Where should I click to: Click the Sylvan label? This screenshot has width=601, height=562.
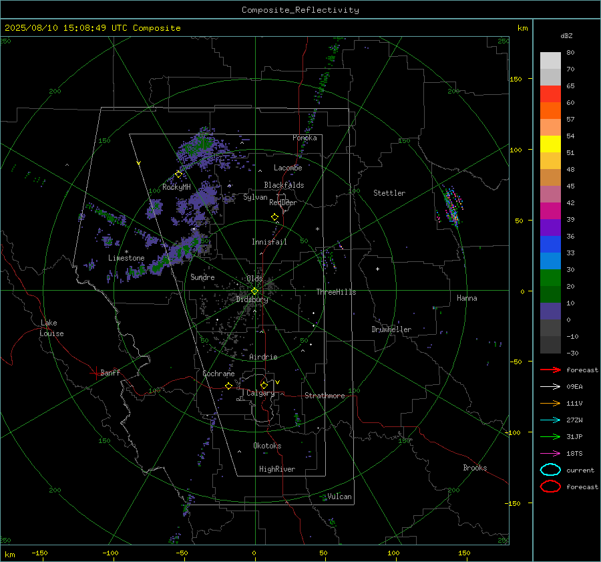tap(255, 197)
